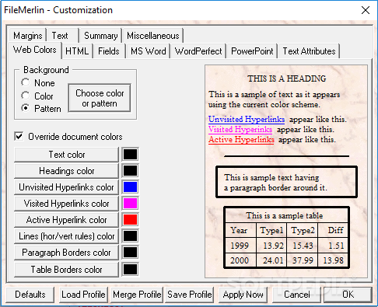Switch to the Text tab
The height and width of the screenshot is (307, 378).
coord(62,36)
